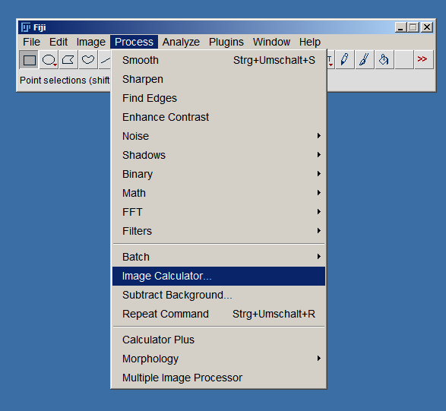Minimize the Fiji window

pyautogui.click(x=400, y=27)
